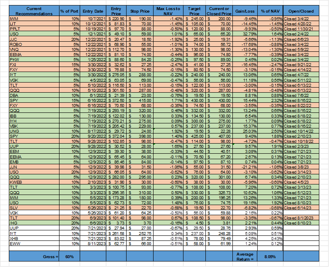Select the 'XHB' ticker cell
The image size is (329, 267).
(34, 238)
